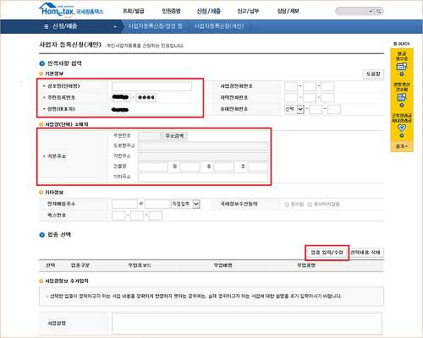The width and height of the screenshot is (423, 338).
Task: Focus the 팩스번호 first box
Action: pos(118,215)
